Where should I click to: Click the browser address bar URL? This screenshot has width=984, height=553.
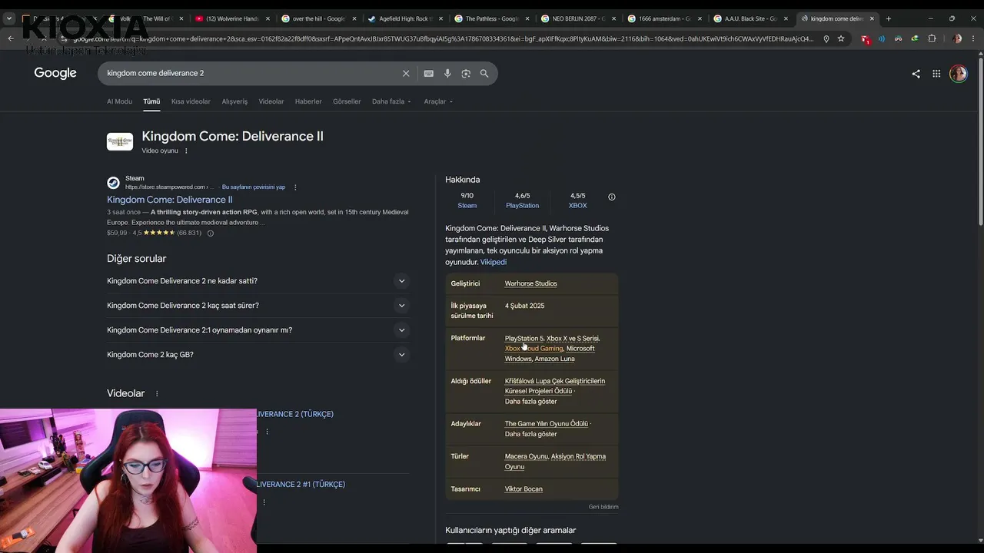click(x=442, y=38)
